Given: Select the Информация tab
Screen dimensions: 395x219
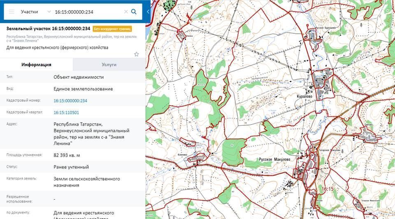Looking at the screenshot, I should 36,65.
